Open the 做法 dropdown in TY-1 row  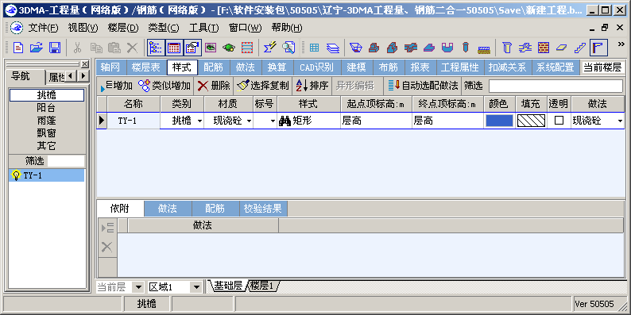(620, 121)
